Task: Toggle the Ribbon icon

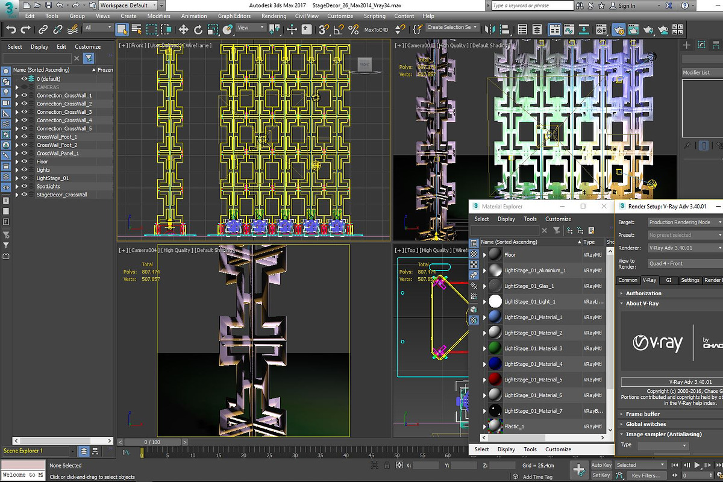Action: pos(554,29)
